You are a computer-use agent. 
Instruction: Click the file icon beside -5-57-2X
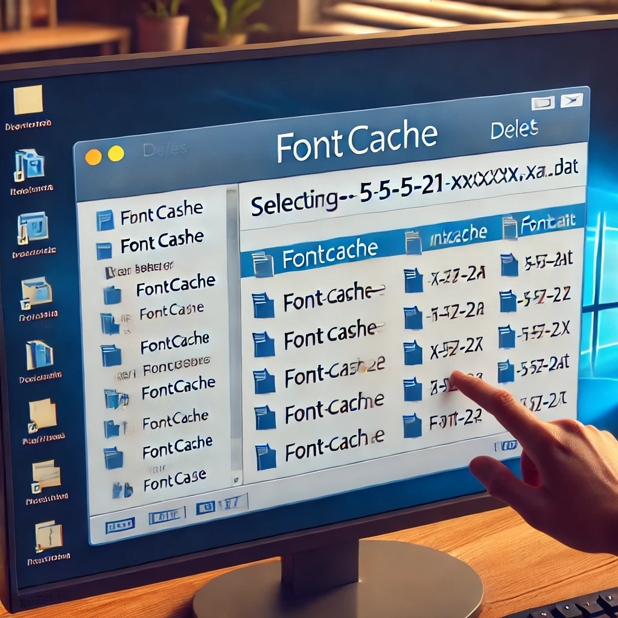(506, 337)
